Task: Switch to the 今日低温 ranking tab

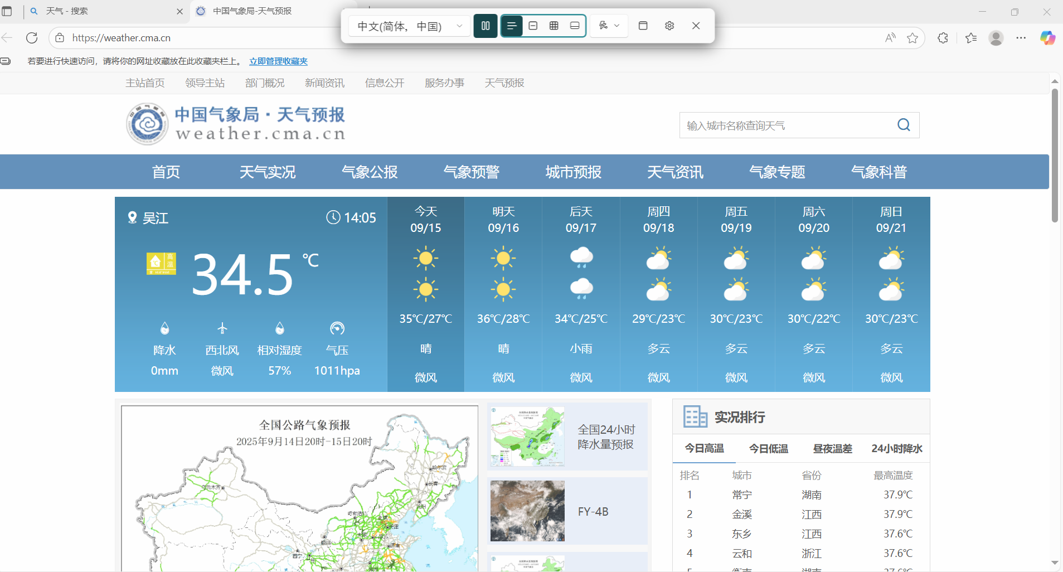Action: pos(768,449)
